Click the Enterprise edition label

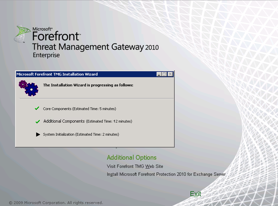pos(46,55)
